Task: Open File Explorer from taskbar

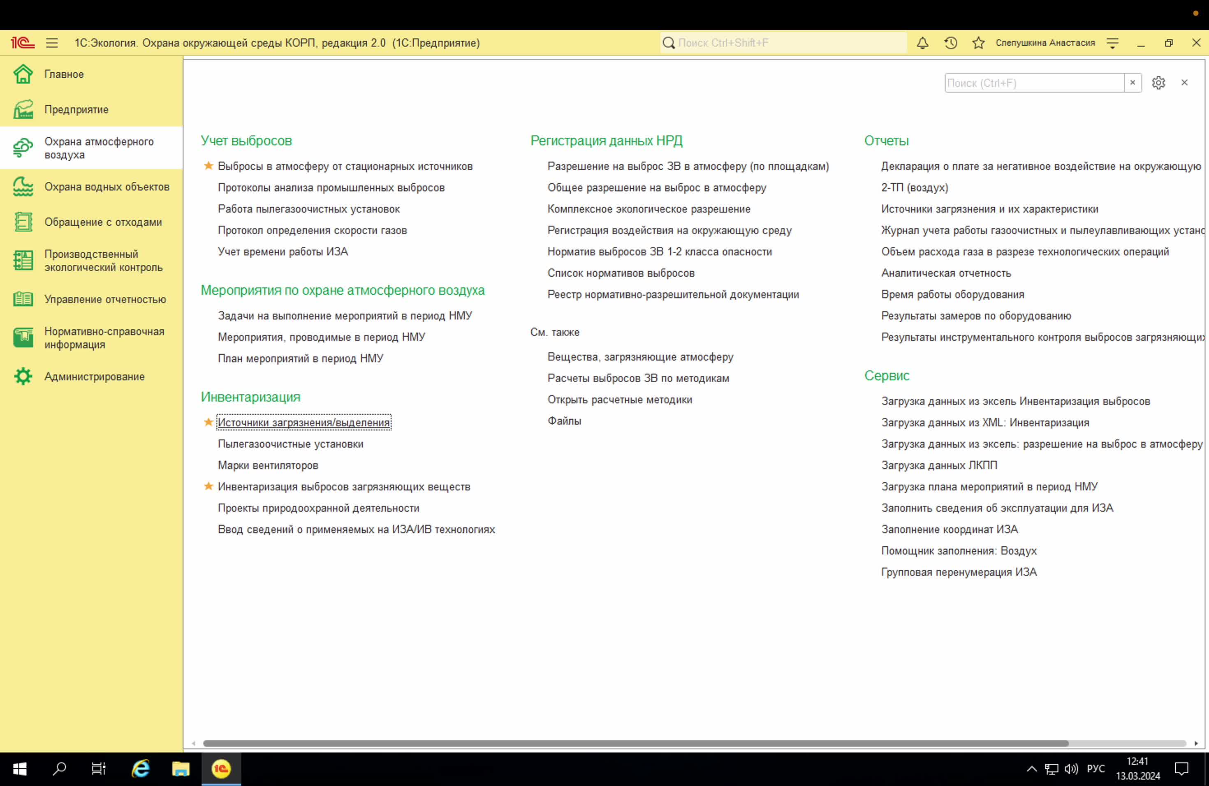Action: click(x=181, y=769)
